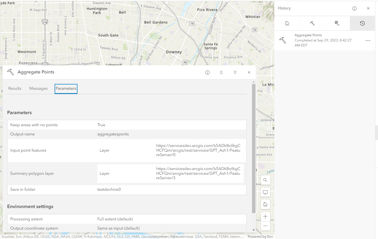The image size is (378, 239).
Task: Select the Parameters tab
Action: point(66,88)
